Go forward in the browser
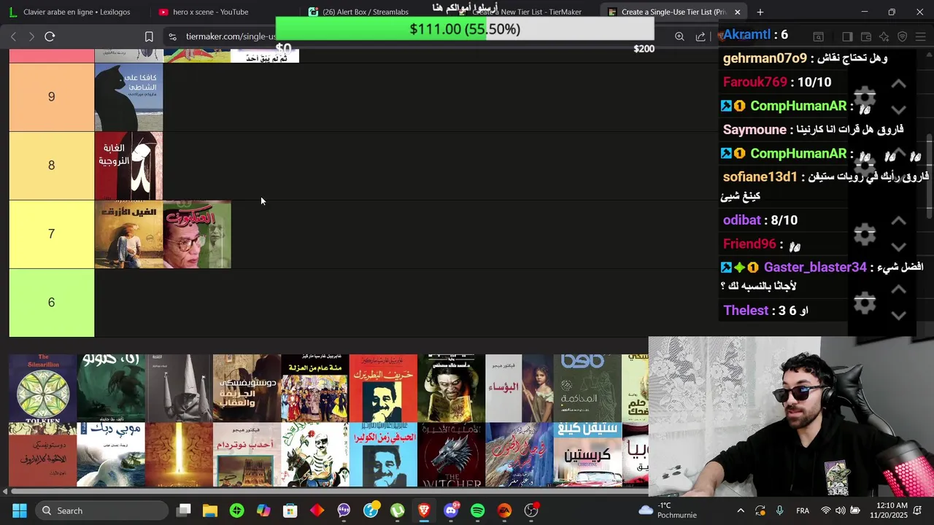 pos(31,36)
